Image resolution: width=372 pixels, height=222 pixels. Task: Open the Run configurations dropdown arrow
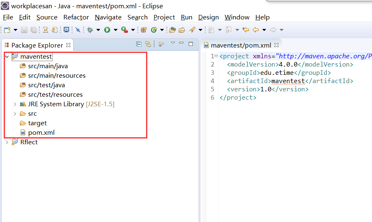tap(115, 30)
